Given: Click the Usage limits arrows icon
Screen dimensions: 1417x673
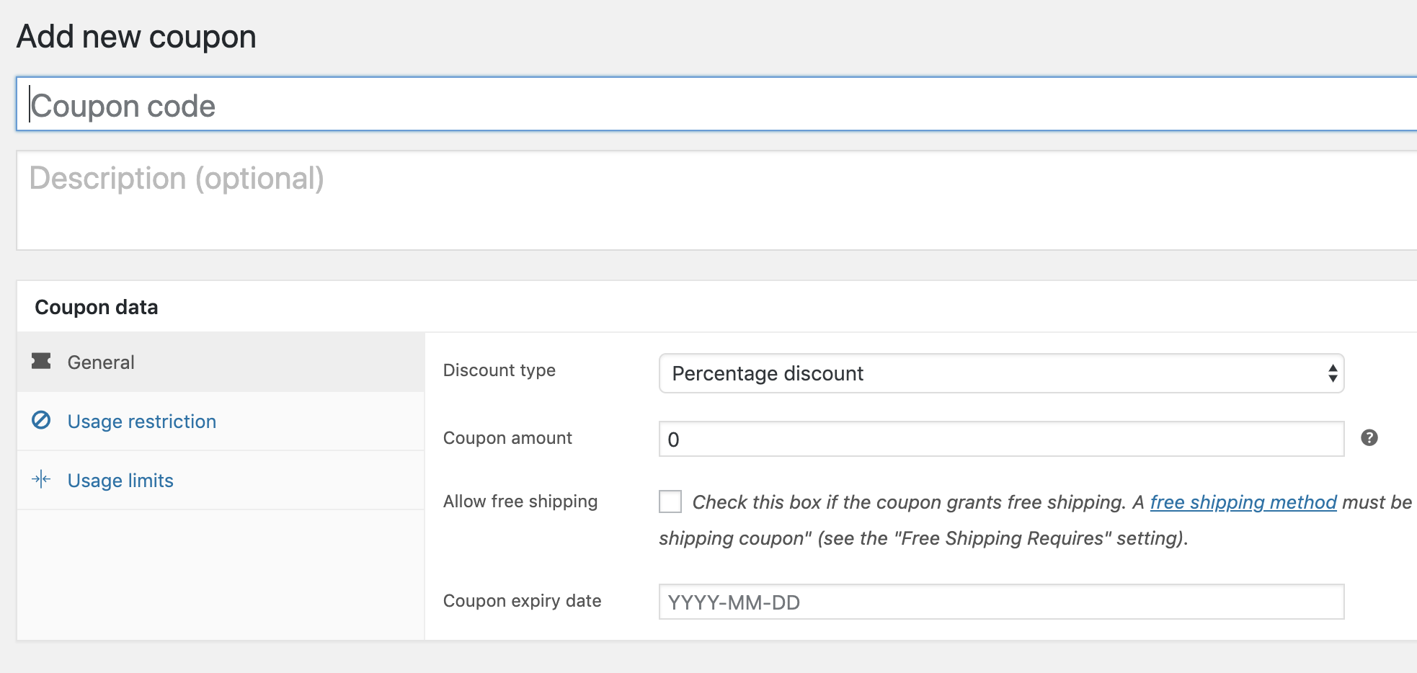Looking at the screenshot, I should (x=41, y=479).
